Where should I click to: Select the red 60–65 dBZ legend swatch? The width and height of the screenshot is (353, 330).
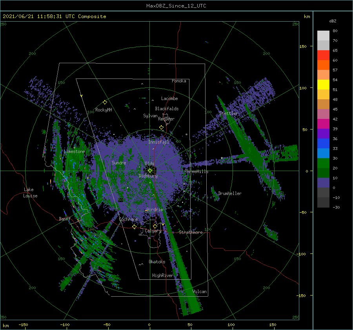pyautogui.click(x=323, y=55)
